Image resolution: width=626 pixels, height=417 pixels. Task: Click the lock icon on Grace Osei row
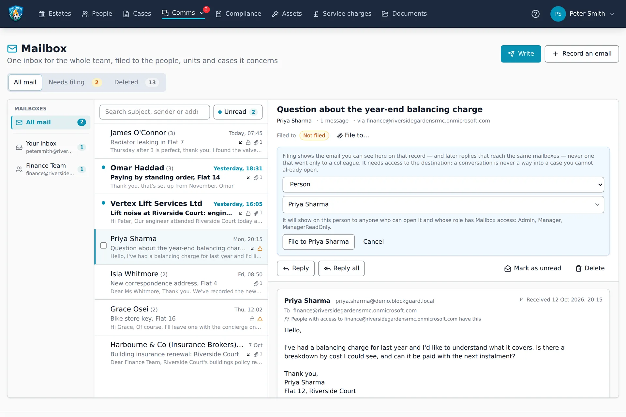tap(252, 319)
